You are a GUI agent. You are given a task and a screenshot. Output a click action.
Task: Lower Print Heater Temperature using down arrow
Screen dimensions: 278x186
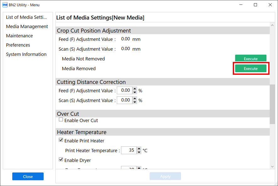[139, 152]
